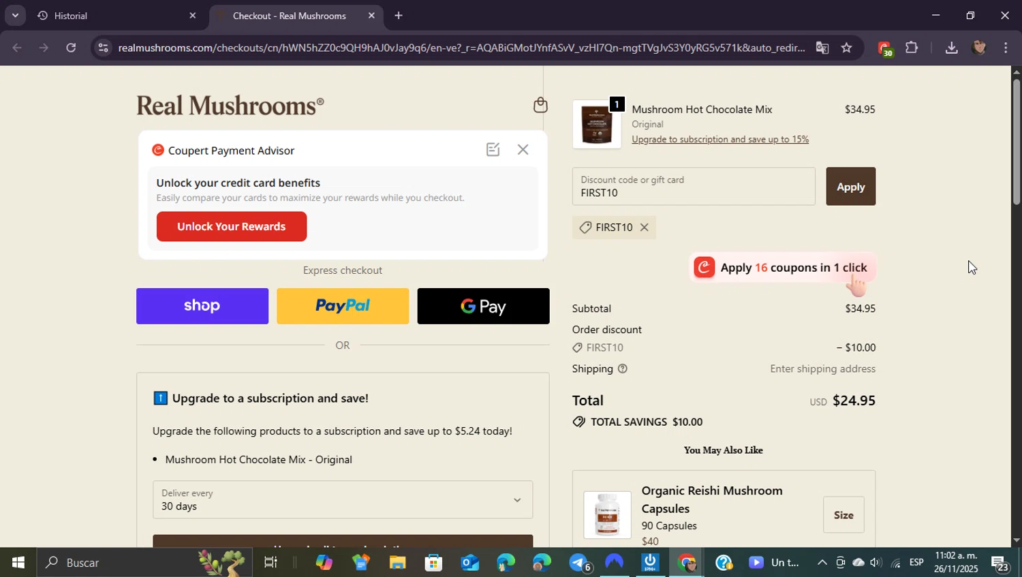Image resolution: width=1022 pixels, height=577 pixels.
Task: Show shipping info help icon
Action: (x=622, y=369)
